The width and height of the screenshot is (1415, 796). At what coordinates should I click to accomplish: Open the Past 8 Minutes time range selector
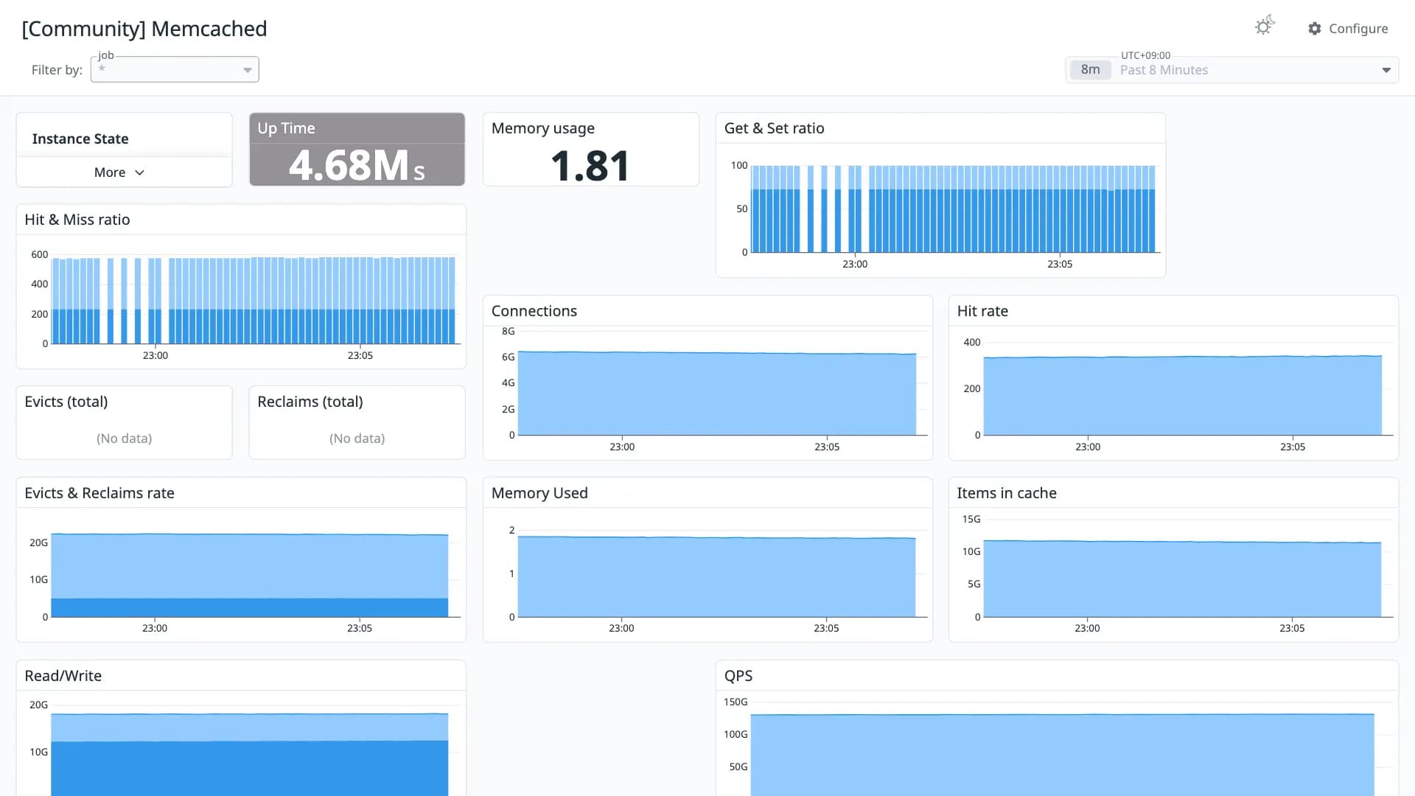coord(1231,70)
